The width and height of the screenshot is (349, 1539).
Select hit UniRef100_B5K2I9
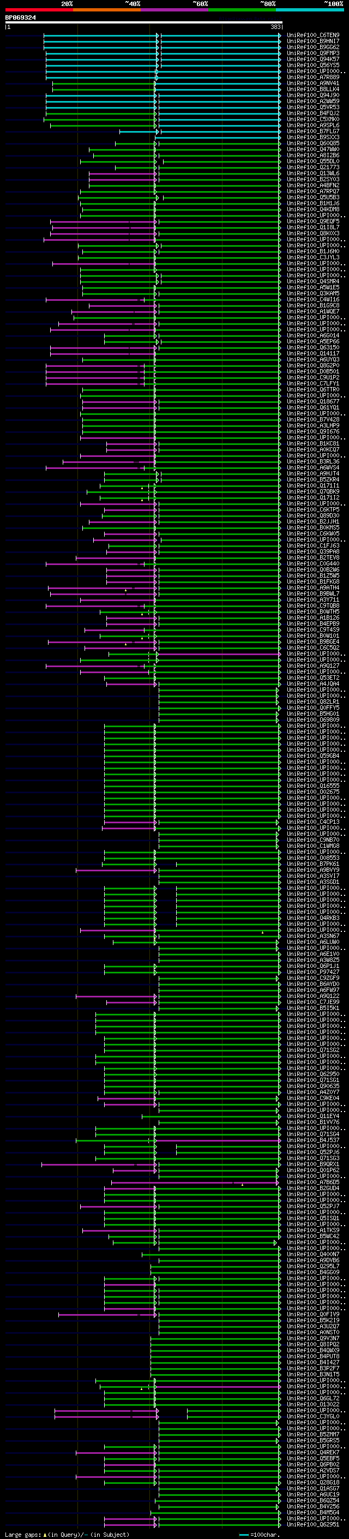[312, 1320]
